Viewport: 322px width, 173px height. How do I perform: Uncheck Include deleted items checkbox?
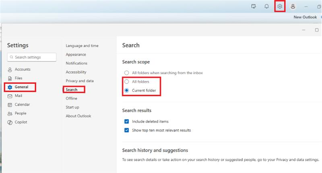tap(127, 121)
